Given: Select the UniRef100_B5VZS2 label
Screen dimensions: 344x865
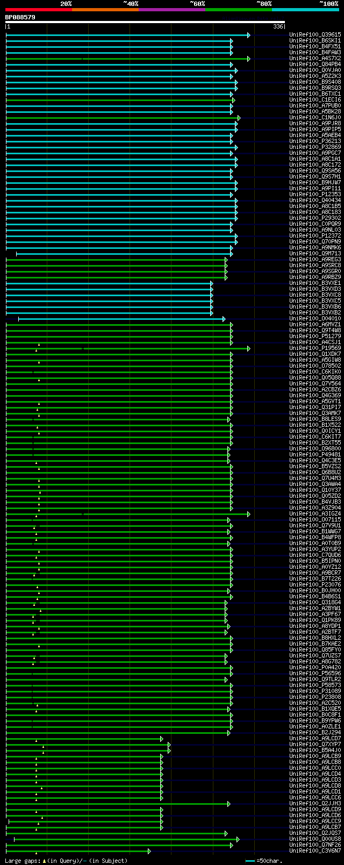Looking at the screenshot, I should pos(315,466).
